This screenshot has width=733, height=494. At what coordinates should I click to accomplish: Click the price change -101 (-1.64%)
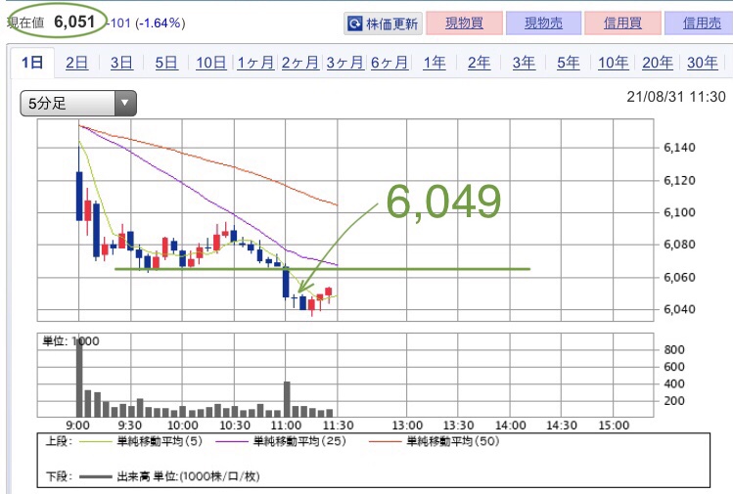[x=146, y=22]
